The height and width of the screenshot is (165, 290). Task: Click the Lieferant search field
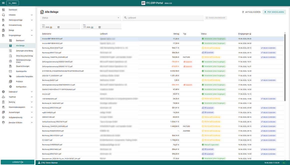[x=163, y=18]
